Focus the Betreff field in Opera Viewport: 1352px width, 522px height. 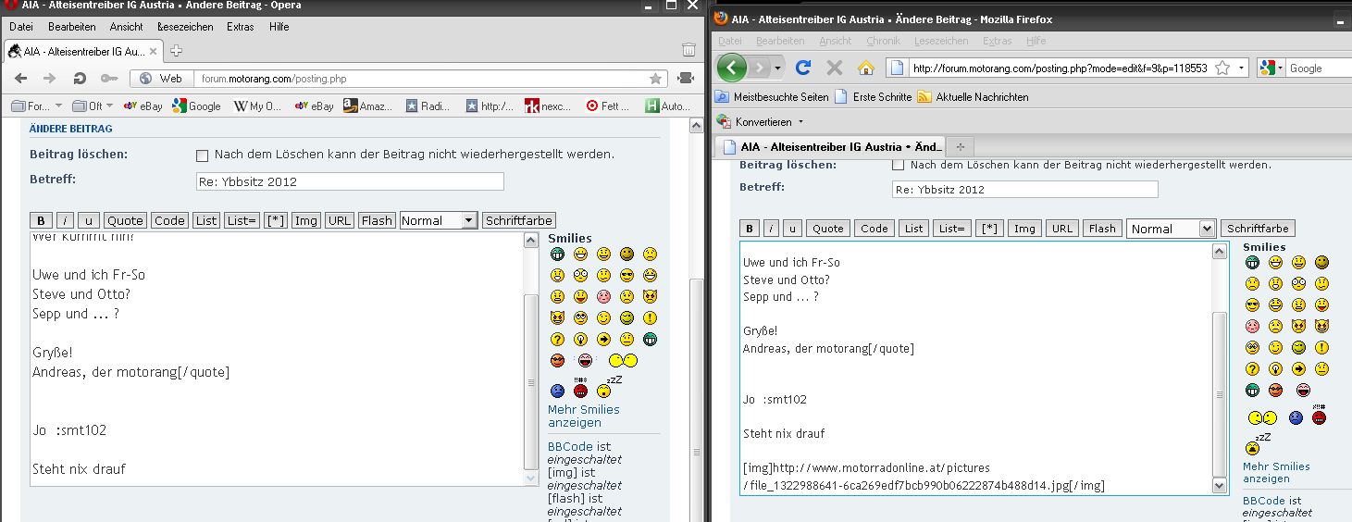[350, 181]
